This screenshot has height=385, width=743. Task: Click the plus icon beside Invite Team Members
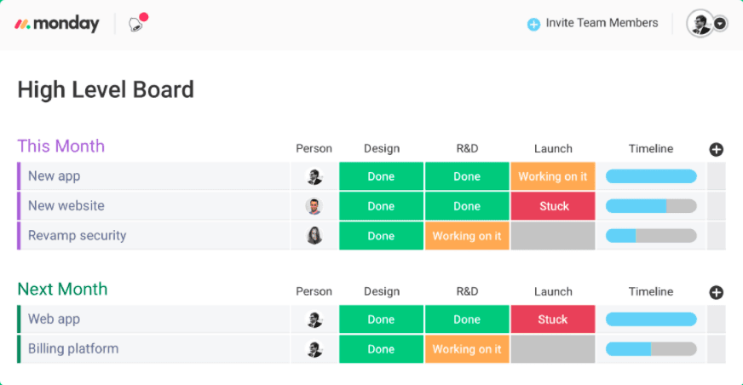pos(533,24)
